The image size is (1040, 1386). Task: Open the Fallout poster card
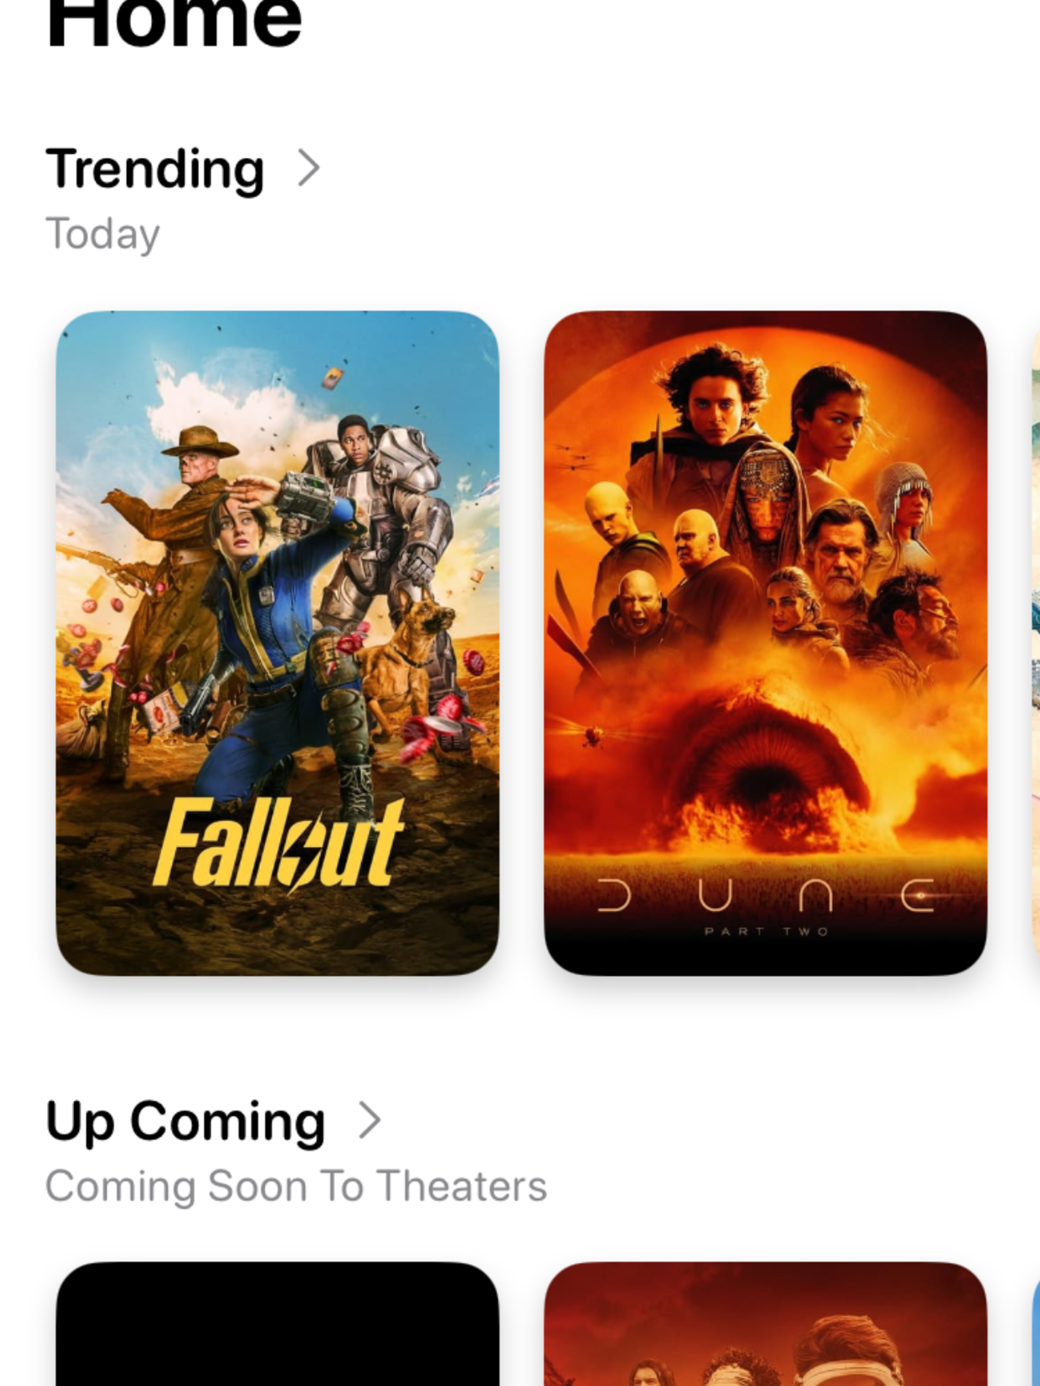pyautogui.click(x=278, y=643)
